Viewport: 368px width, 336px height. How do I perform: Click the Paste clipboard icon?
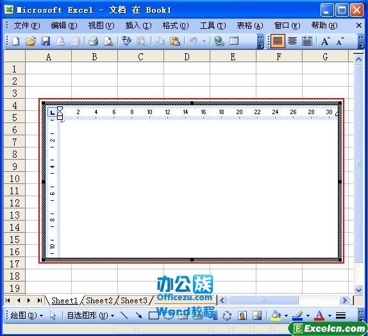pos(175,41)
